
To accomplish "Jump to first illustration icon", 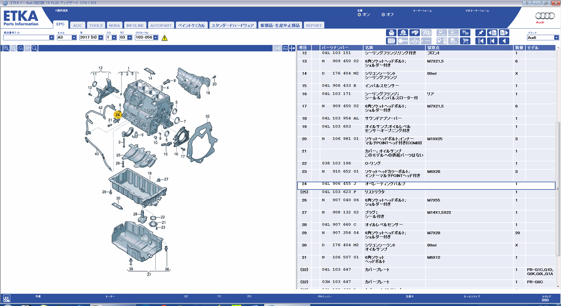I will [x=480, y=41].
